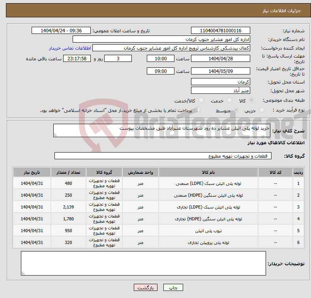Click the deadline time field 10:00
The width and height of the screenshot is (311, 298).
point(161,58)
